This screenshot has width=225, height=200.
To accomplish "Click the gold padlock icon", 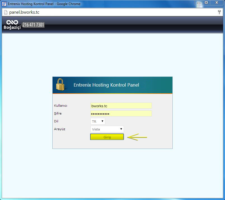I will (60, 85).
